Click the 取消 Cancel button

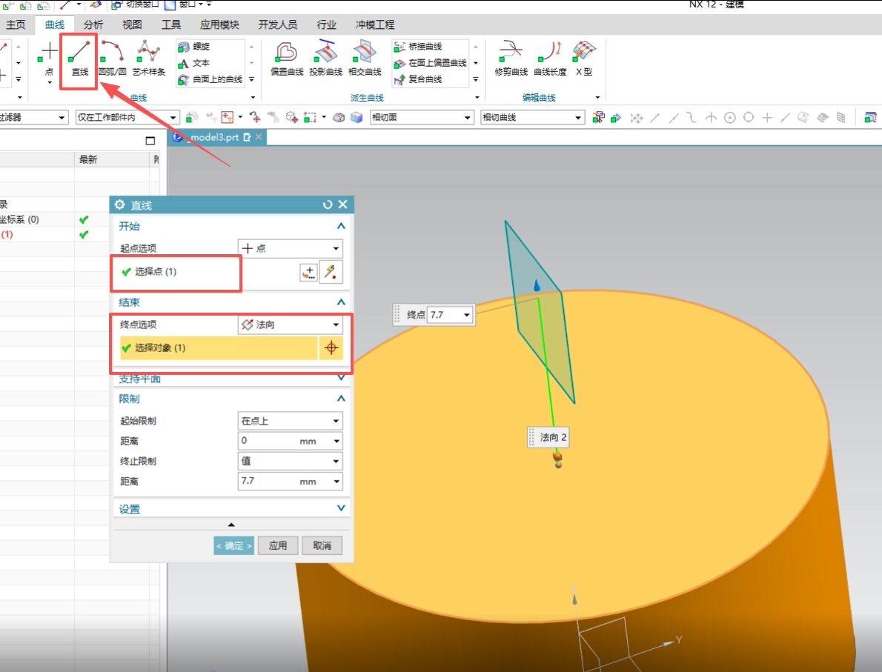click(x=322, y=545)
